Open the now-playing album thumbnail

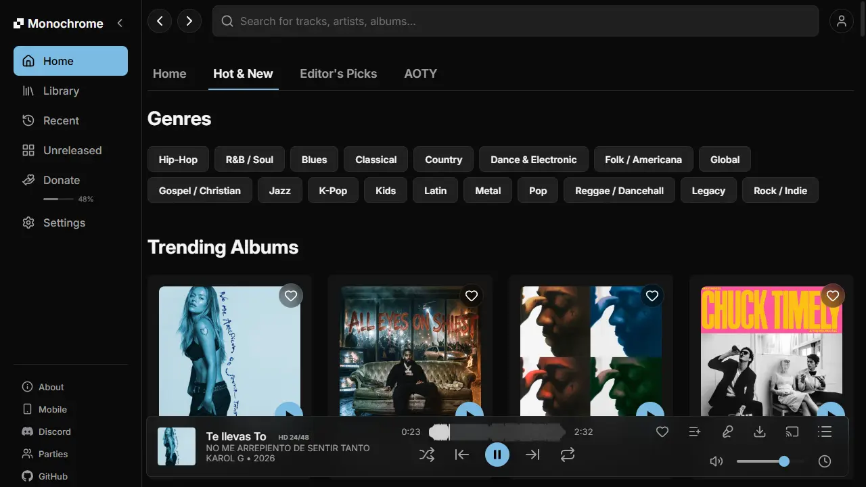point(177,446)
